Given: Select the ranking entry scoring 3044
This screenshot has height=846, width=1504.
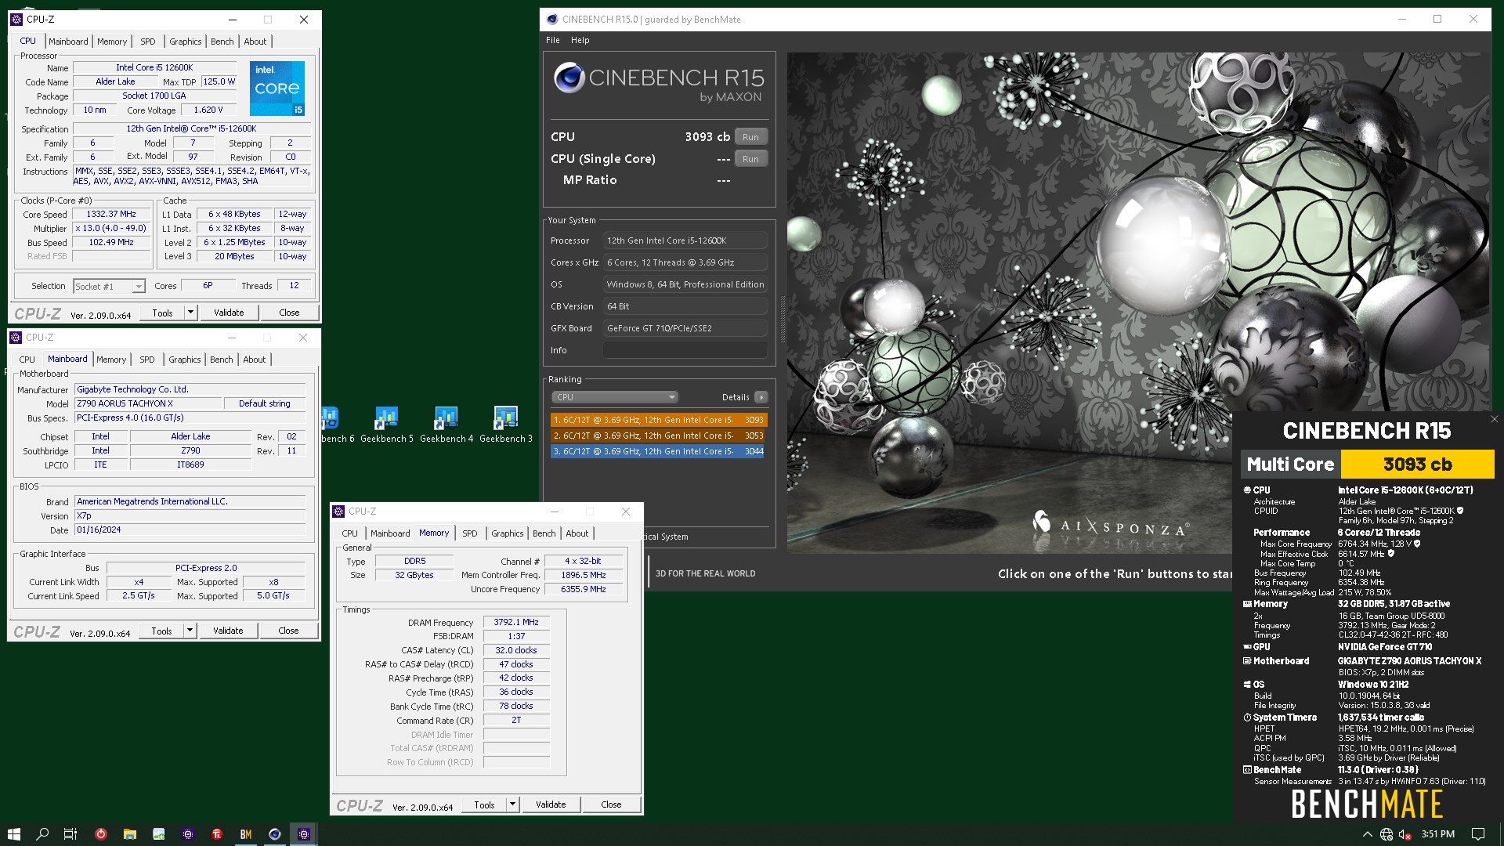Looking at the screenshot, I should coord(658,451).
